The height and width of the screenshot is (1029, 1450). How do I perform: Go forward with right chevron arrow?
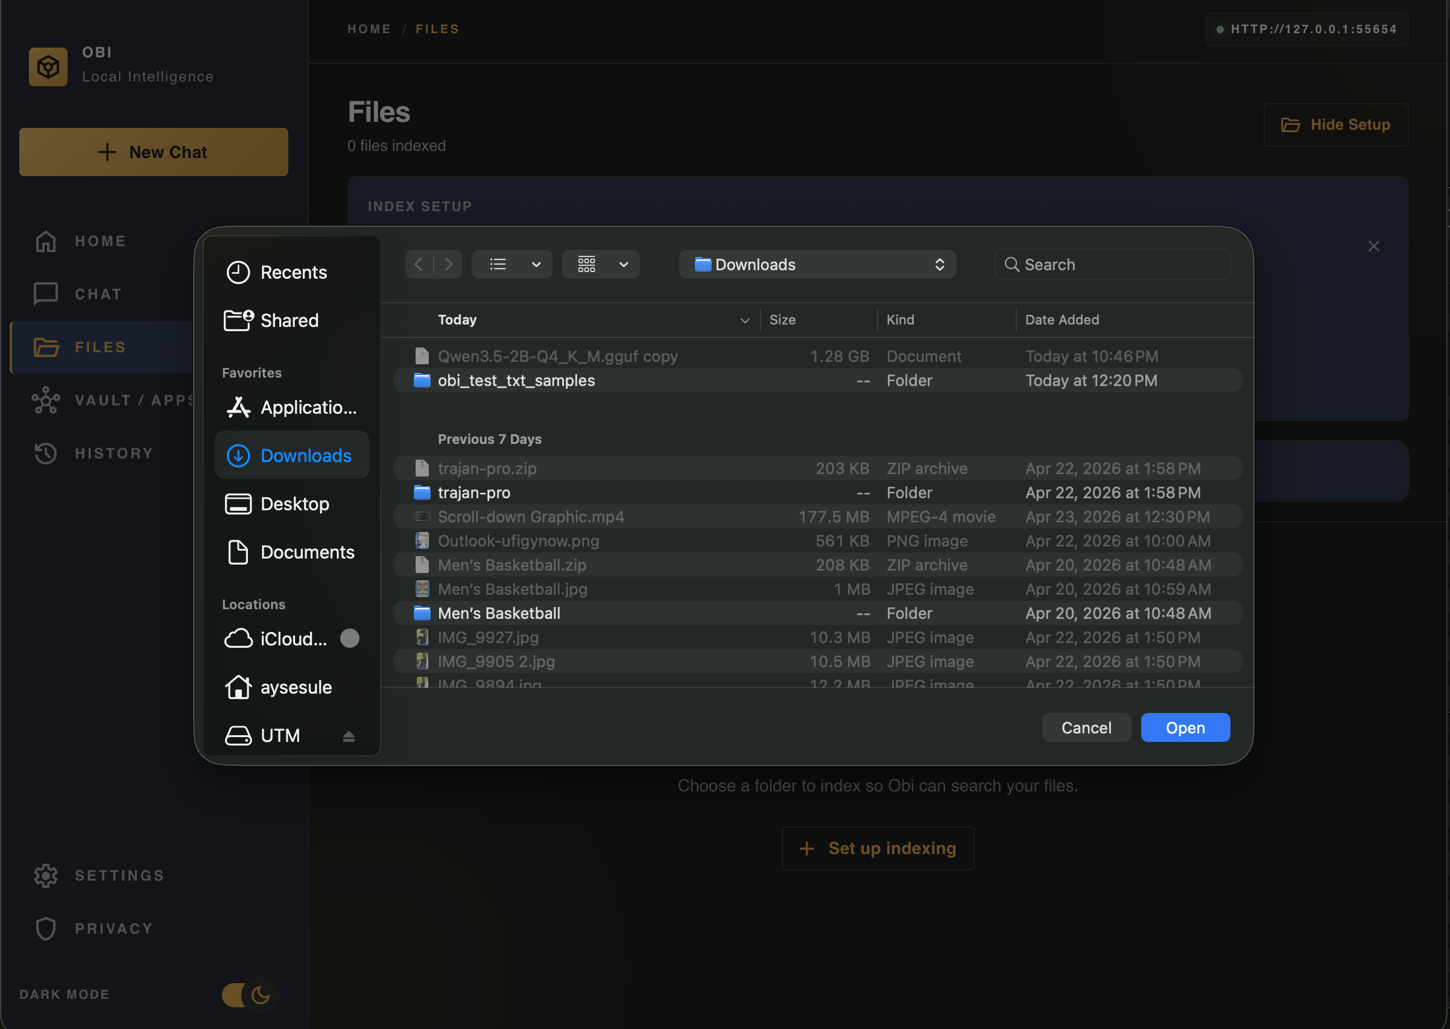coord(449,264)
